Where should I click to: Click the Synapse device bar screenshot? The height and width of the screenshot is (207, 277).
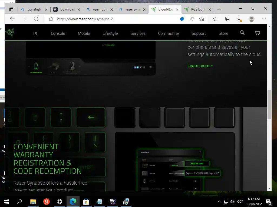click(91, 58)
